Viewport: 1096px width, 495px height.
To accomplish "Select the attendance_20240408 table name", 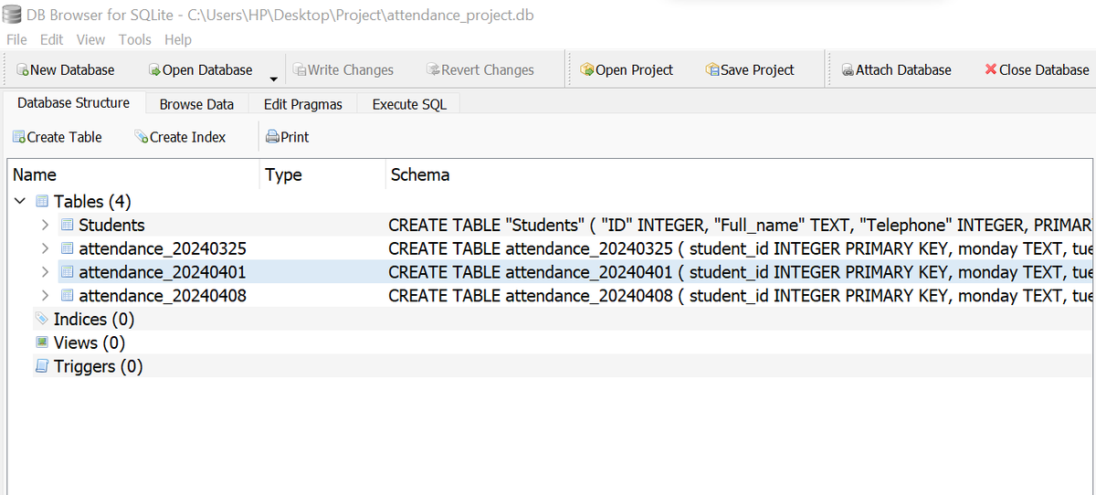I will 163,296.
